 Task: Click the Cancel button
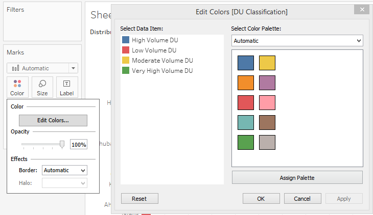pos(302,199)
